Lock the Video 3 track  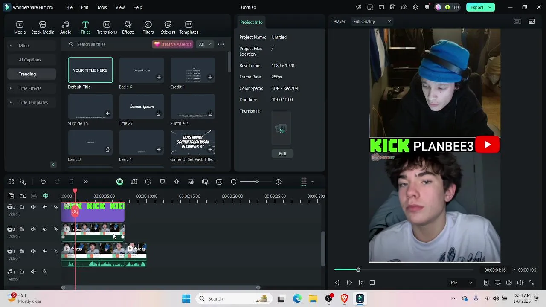click(22, 207)
